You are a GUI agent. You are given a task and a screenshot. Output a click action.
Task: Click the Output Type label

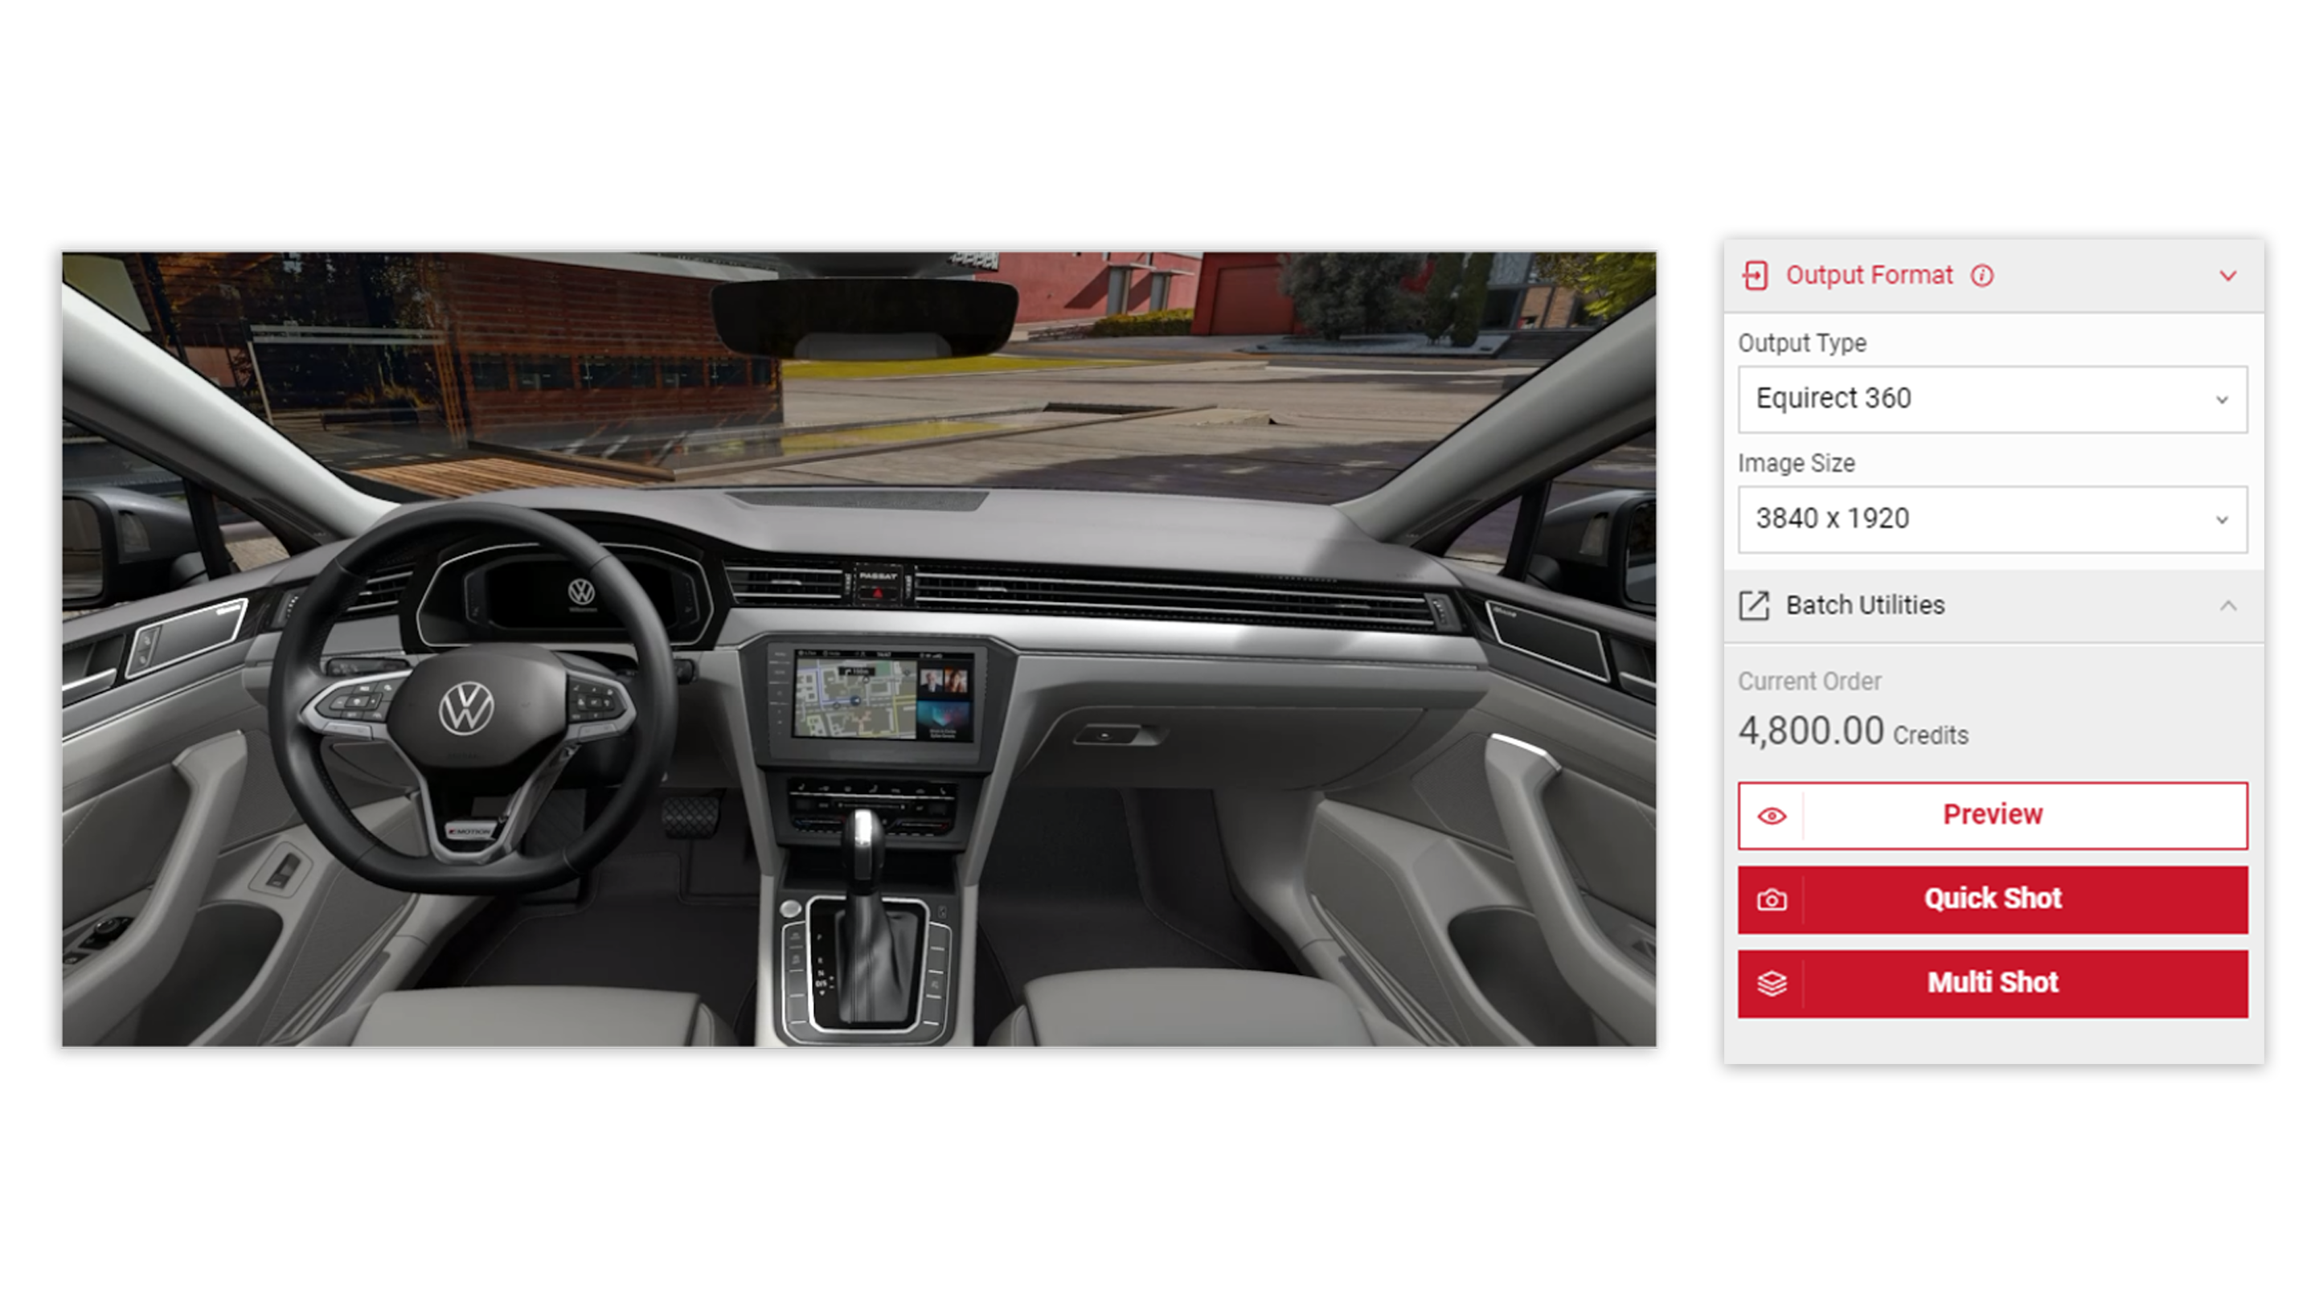[1801, 343]
